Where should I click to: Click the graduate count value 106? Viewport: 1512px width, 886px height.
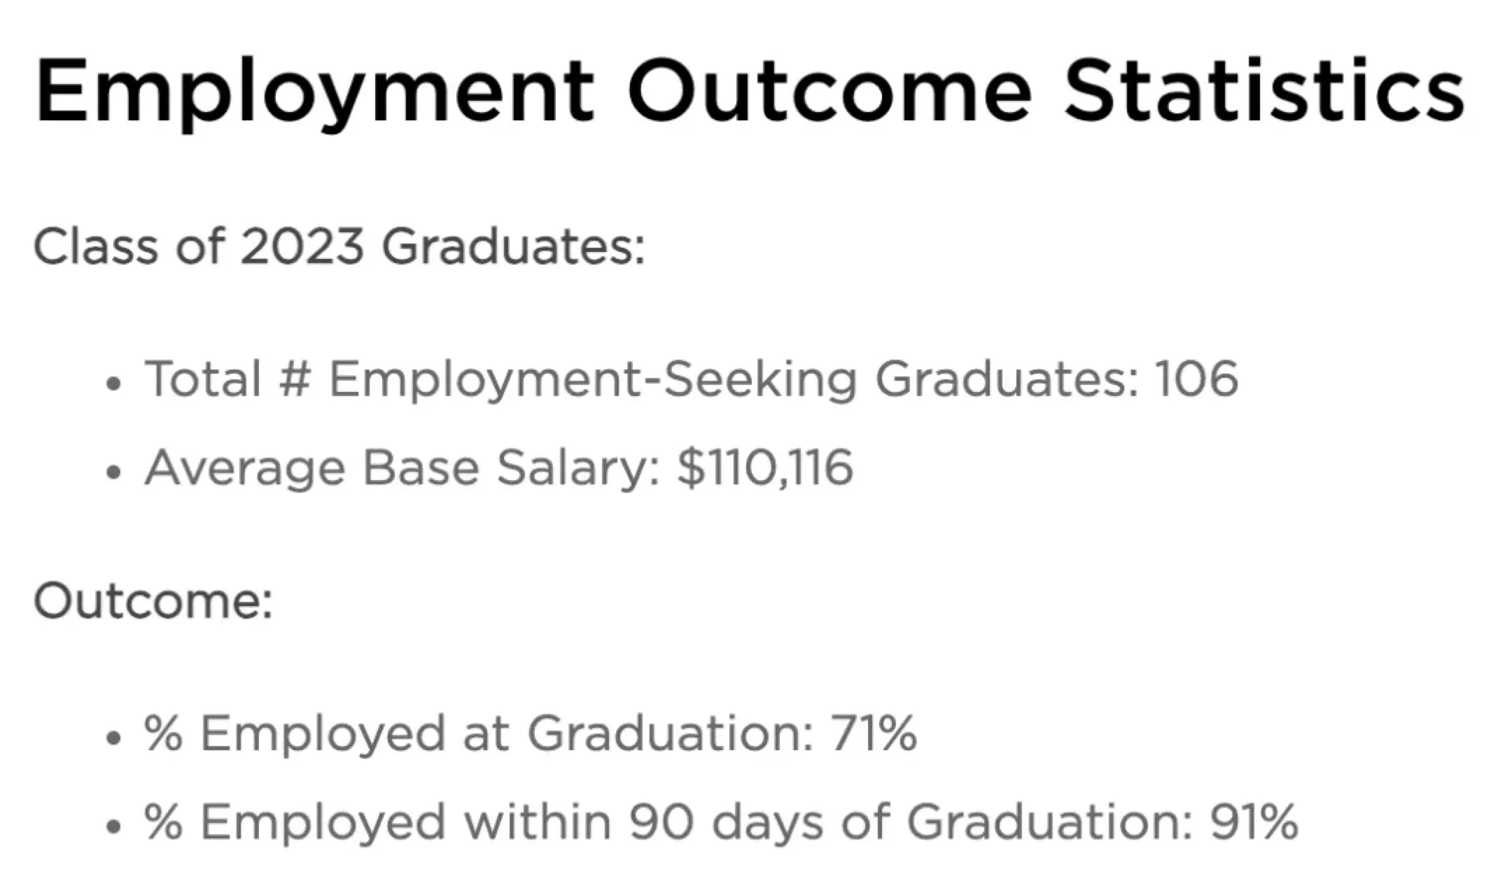1196,379
